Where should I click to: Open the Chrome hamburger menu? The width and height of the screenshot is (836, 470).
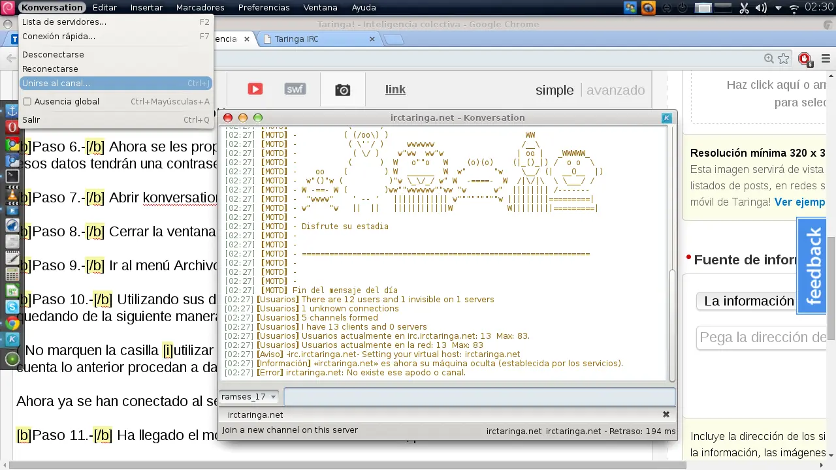tap(826, 59)
